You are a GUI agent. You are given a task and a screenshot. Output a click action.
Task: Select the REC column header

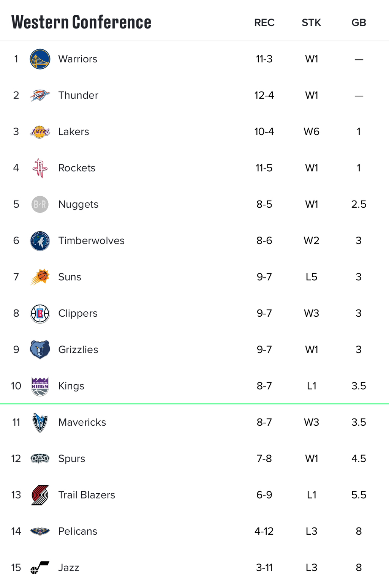tap(264, 23)
